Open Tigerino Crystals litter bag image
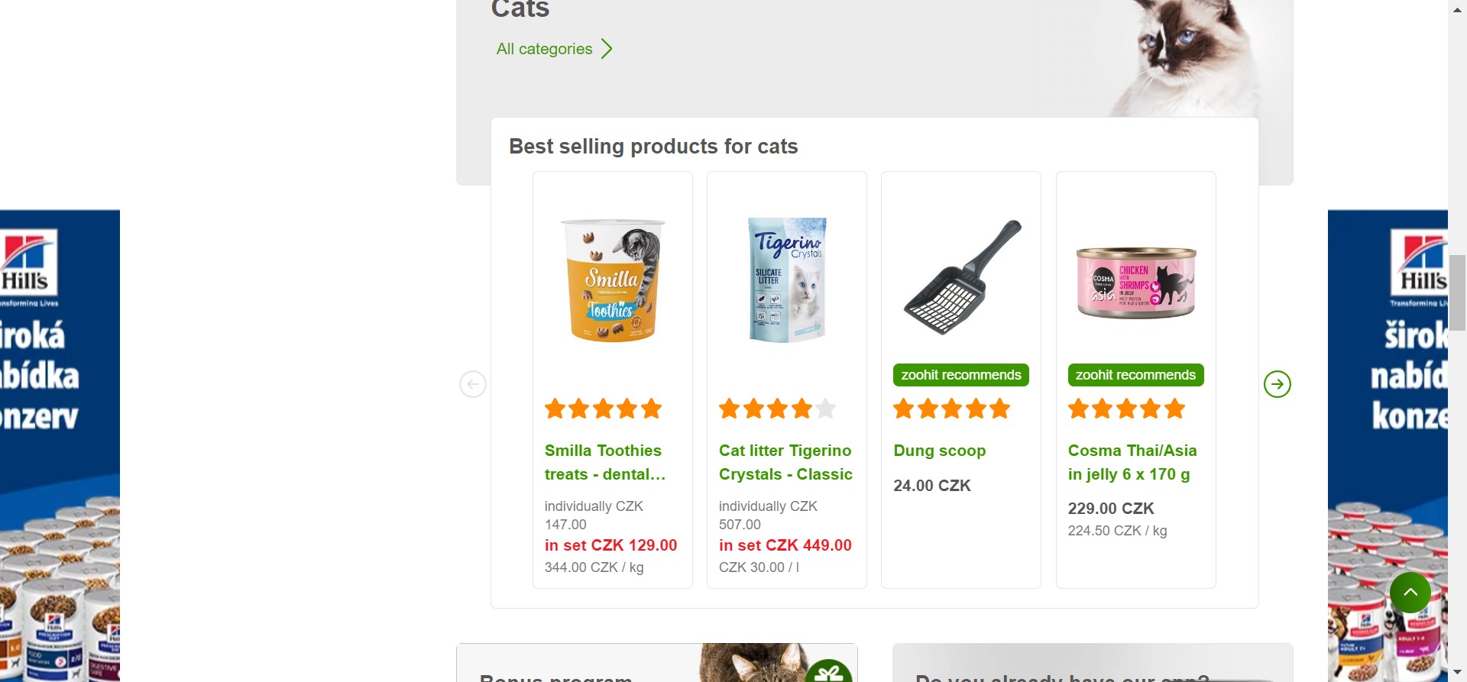This screenshot has height=682, width=1467. pos(787,280)
